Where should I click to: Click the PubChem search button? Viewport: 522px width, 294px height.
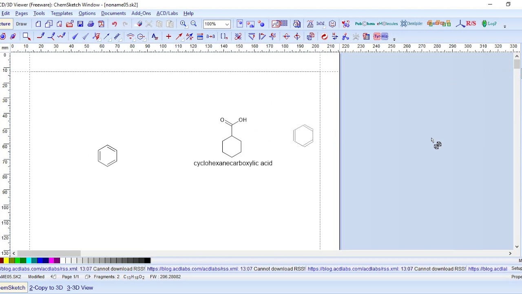click(x=365, y=24)
